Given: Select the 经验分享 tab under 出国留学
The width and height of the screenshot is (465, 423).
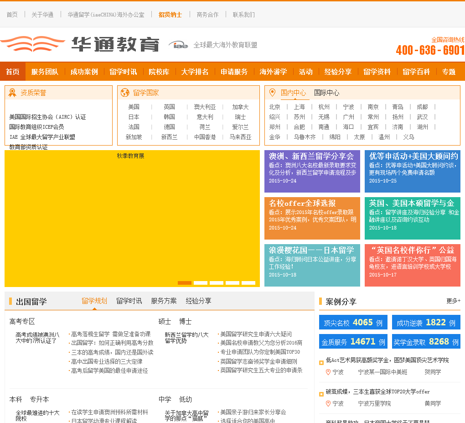Looking at the screenshot, I should point(198,301).
